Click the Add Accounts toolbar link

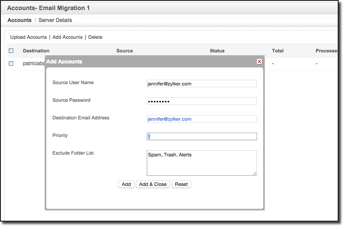click(67, 37)
